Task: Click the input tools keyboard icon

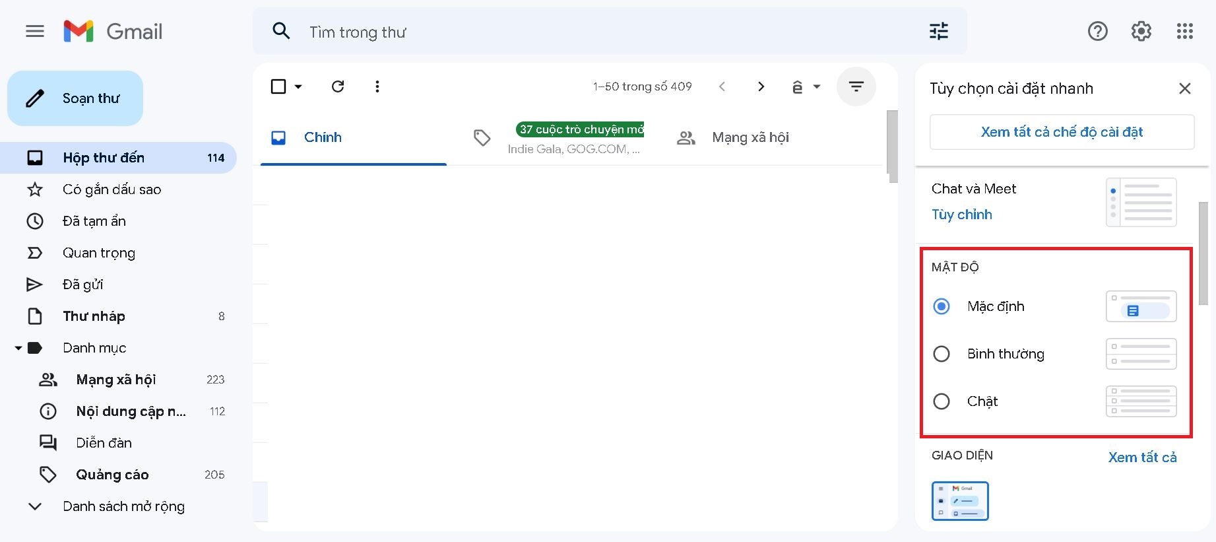Action: coord(798,86)
